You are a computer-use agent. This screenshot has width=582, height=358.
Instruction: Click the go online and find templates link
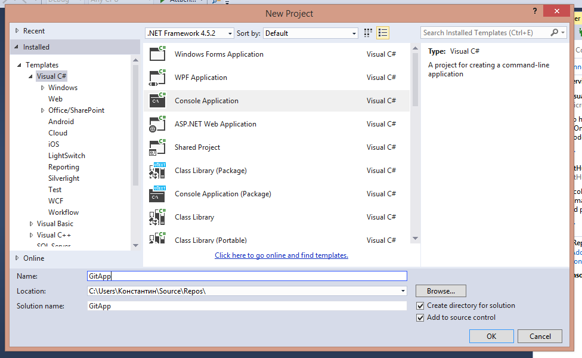[281, 255]
